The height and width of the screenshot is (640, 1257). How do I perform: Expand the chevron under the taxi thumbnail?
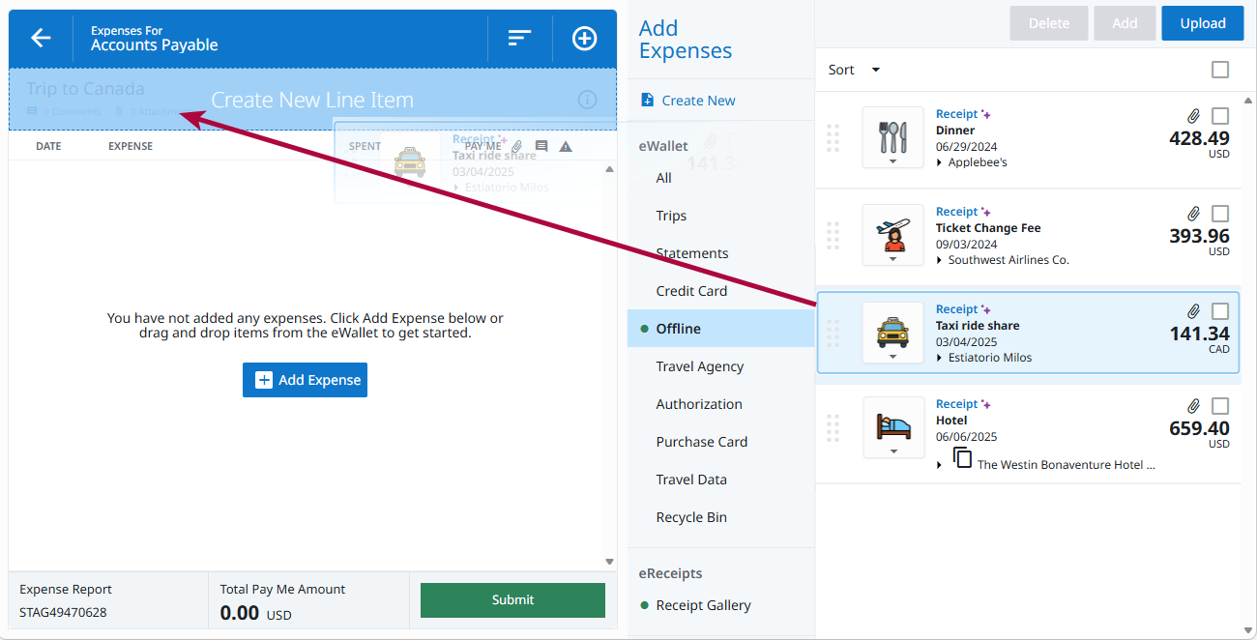(x=892, y=355)
